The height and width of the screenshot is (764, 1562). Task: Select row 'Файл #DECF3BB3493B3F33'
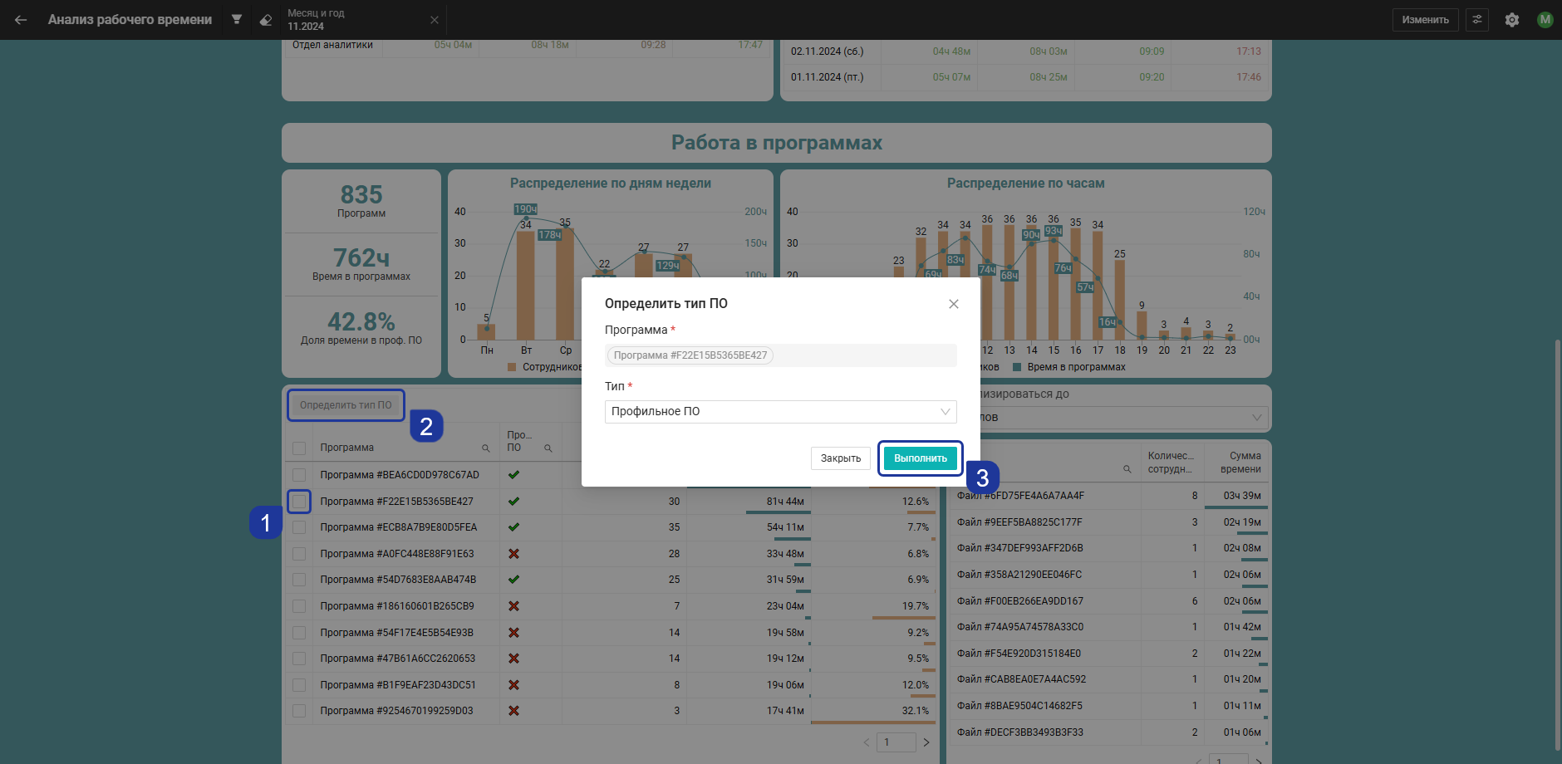tap(1109, 732)
